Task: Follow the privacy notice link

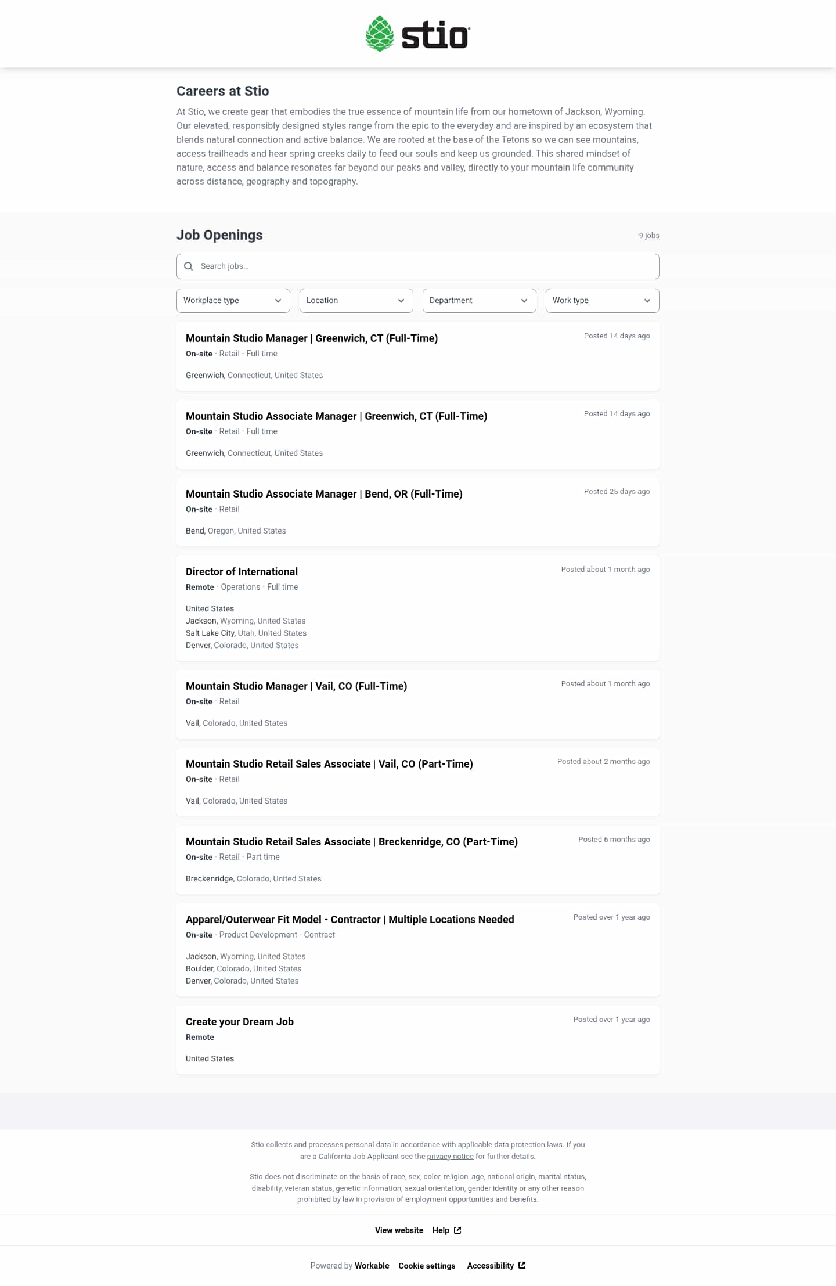Action: coord(450,1157)
